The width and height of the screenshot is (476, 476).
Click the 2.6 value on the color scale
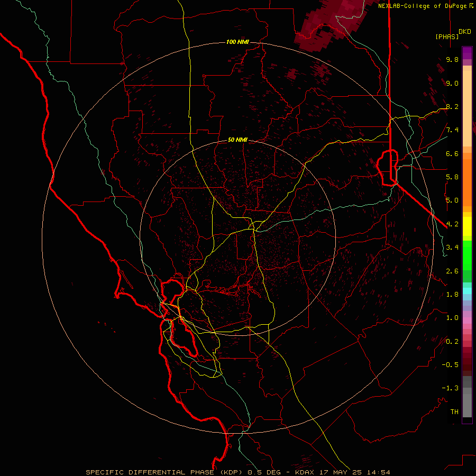(x=452, y=271)
